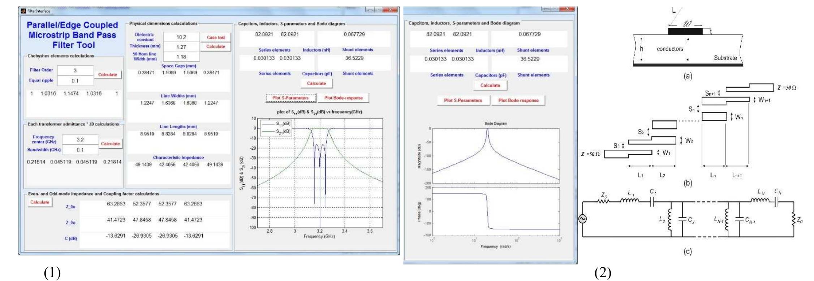Click Plot S-Parameters in the second window
Image resolution: width=814 pixels, height=281 pixels.
pyautogui.click(x=463, y=100)
